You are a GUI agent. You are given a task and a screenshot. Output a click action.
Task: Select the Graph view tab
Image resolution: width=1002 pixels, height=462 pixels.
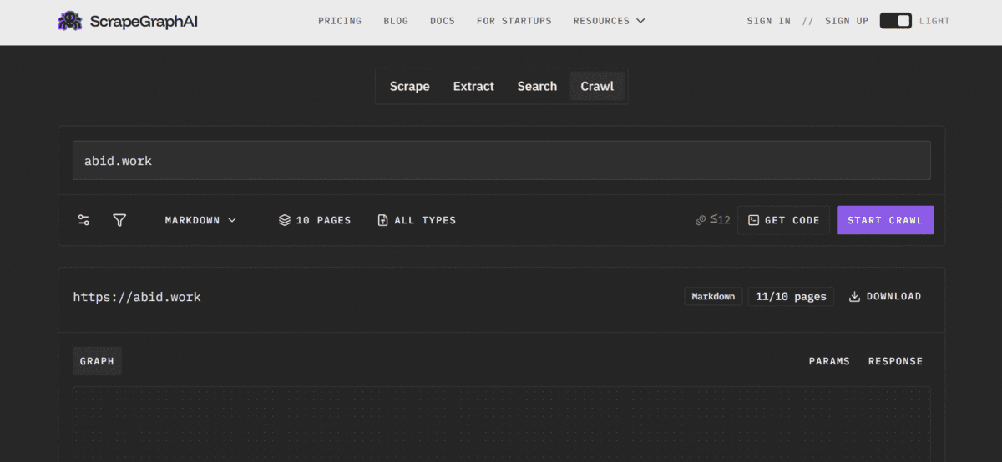coord(97,361)
